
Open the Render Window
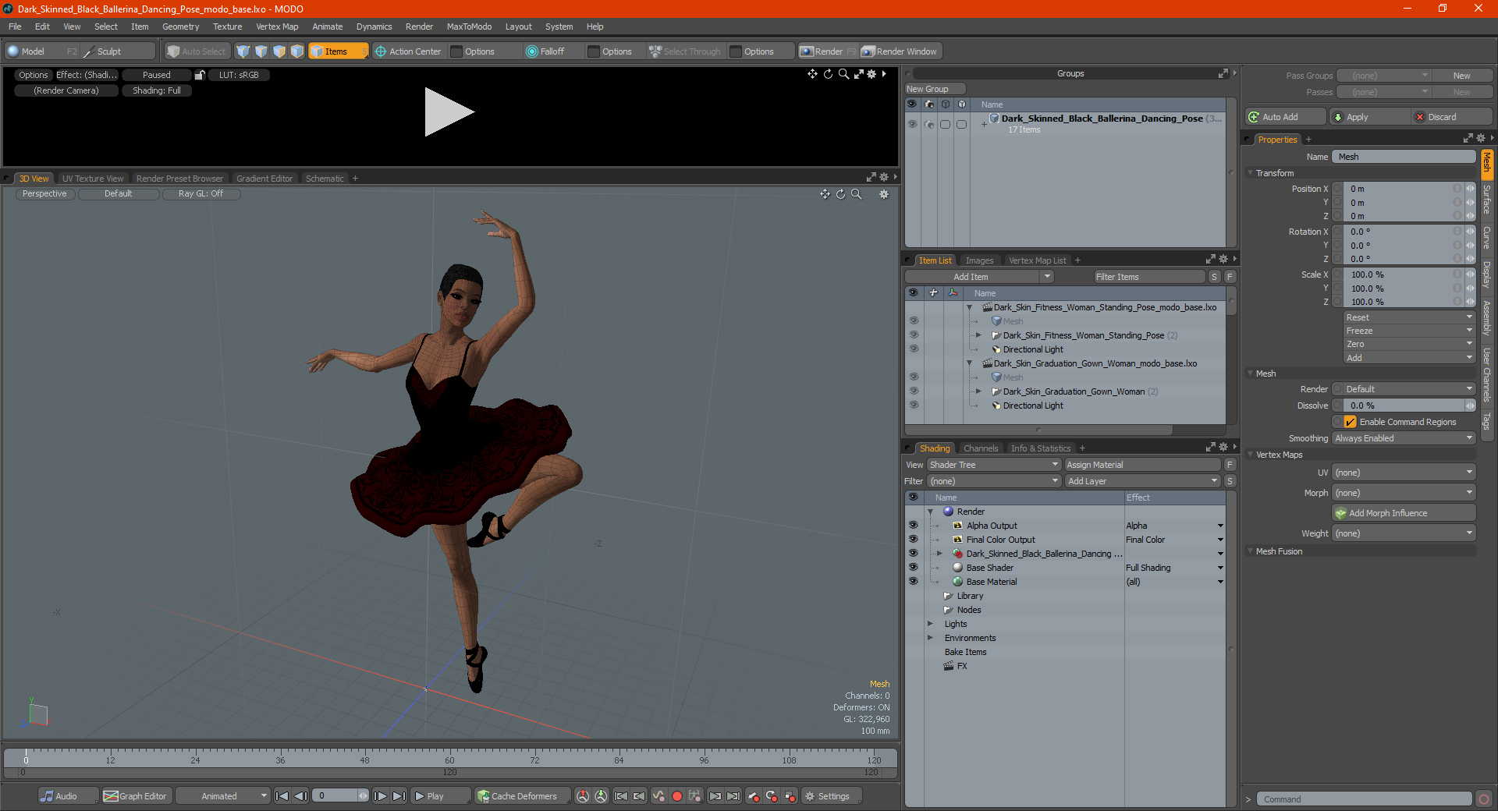click(x=900, y=51)
